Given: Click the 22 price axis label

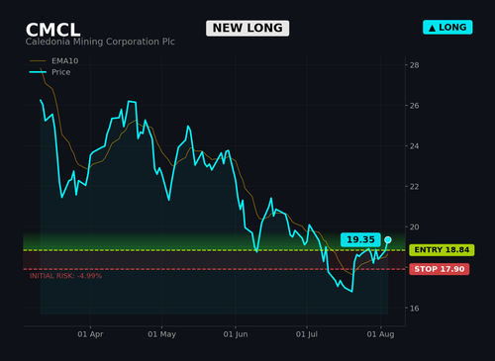Looking at the screenshot, I should 415,187.
